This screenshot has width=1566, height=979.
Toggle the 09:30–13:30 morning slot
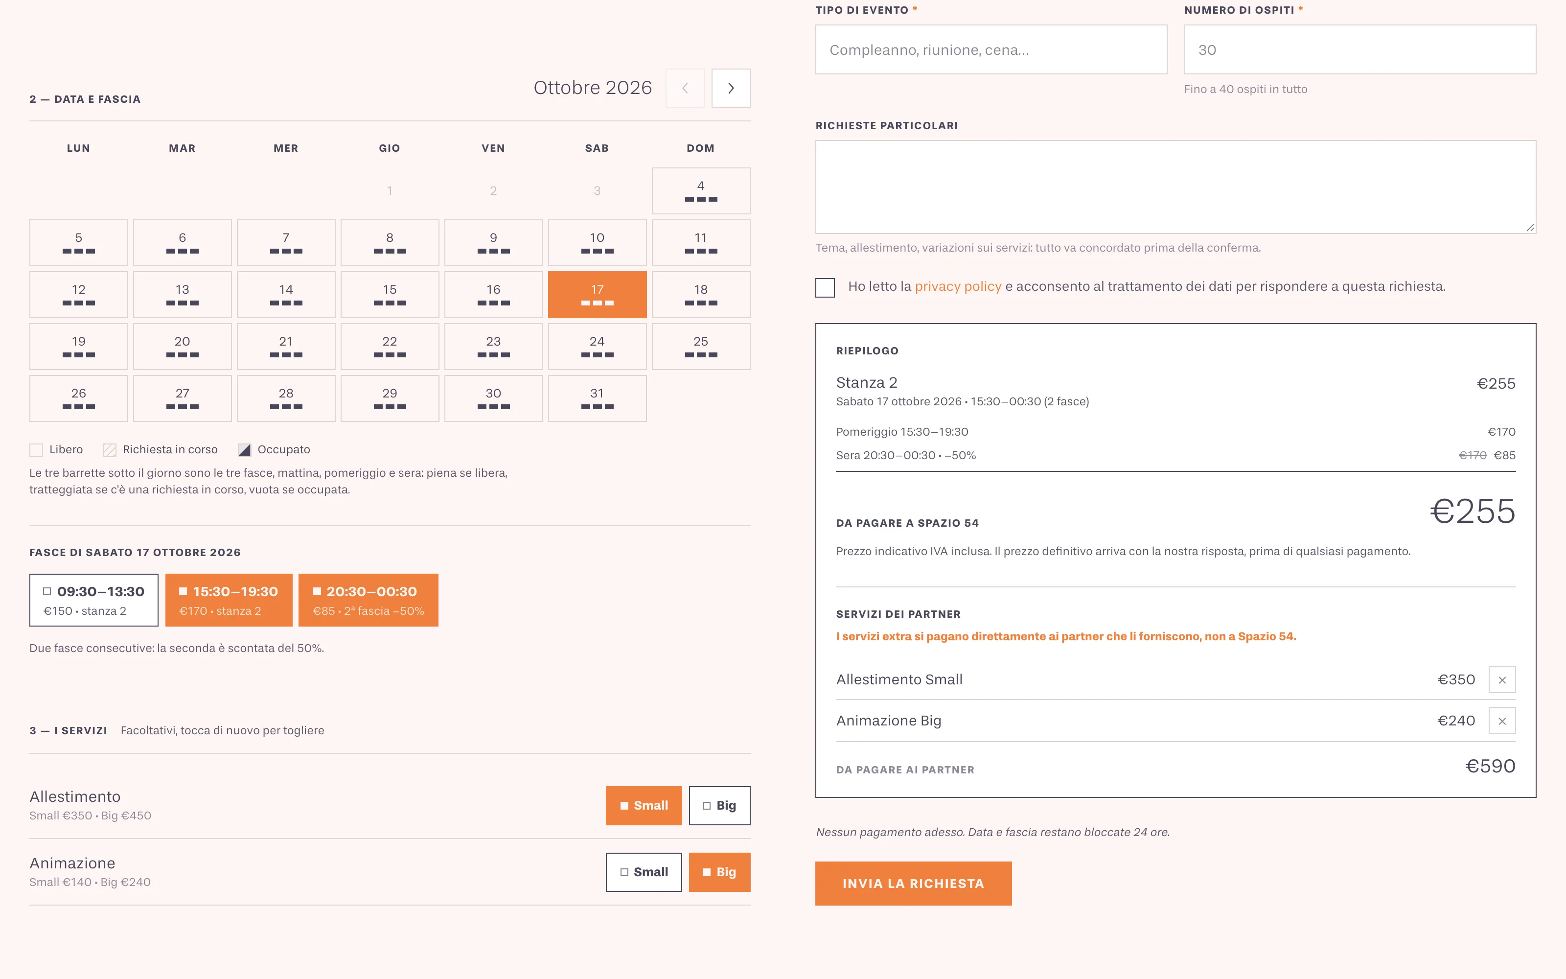pyautogui.click(x=94, y=600)
